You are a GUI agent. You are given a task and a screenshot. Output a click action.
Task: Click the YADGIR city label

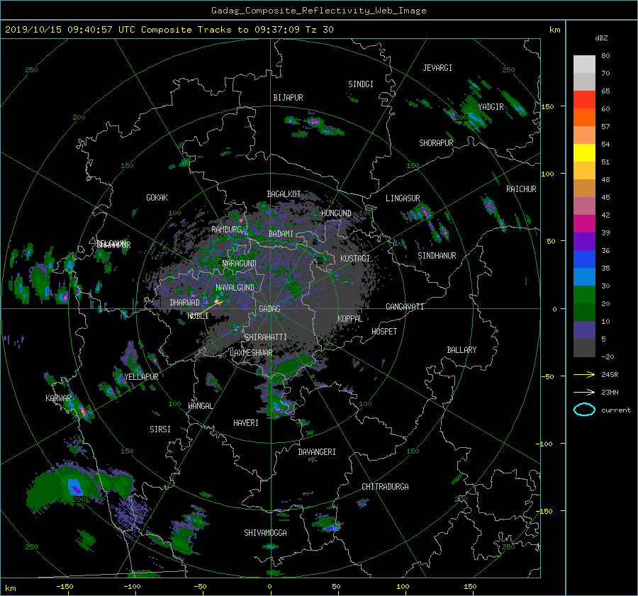(491, 107)
